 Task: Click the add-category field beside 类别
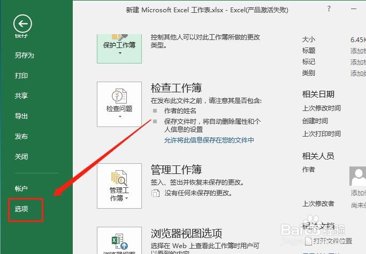[x=358, y=73]
